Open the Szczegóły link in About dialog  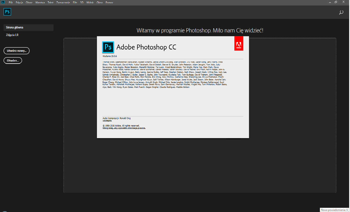107,120
